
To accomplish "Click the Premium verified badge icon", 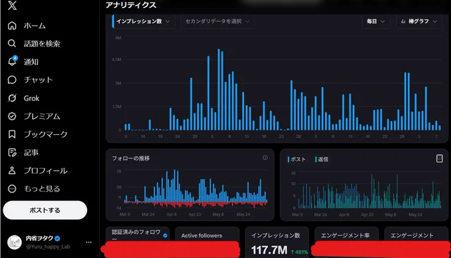I will click(12, 116).
